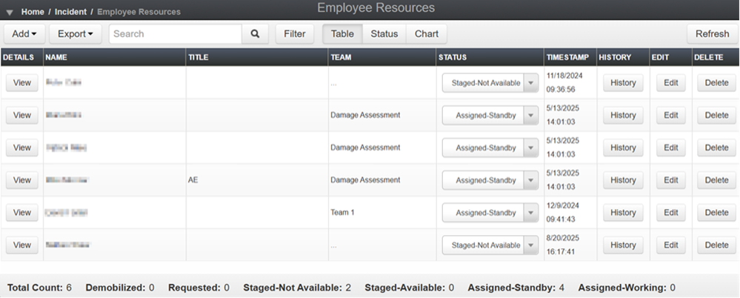Switch to the Chart view tab
The height and width of the screenshot is (298, 740).
pos(427,34)
